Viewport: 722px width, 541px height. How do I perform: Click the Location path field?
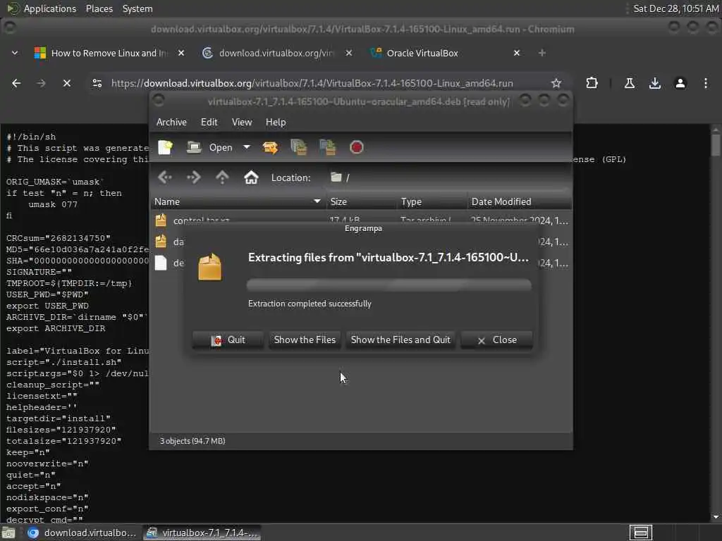pyautogui.click(x=449, y=178)
